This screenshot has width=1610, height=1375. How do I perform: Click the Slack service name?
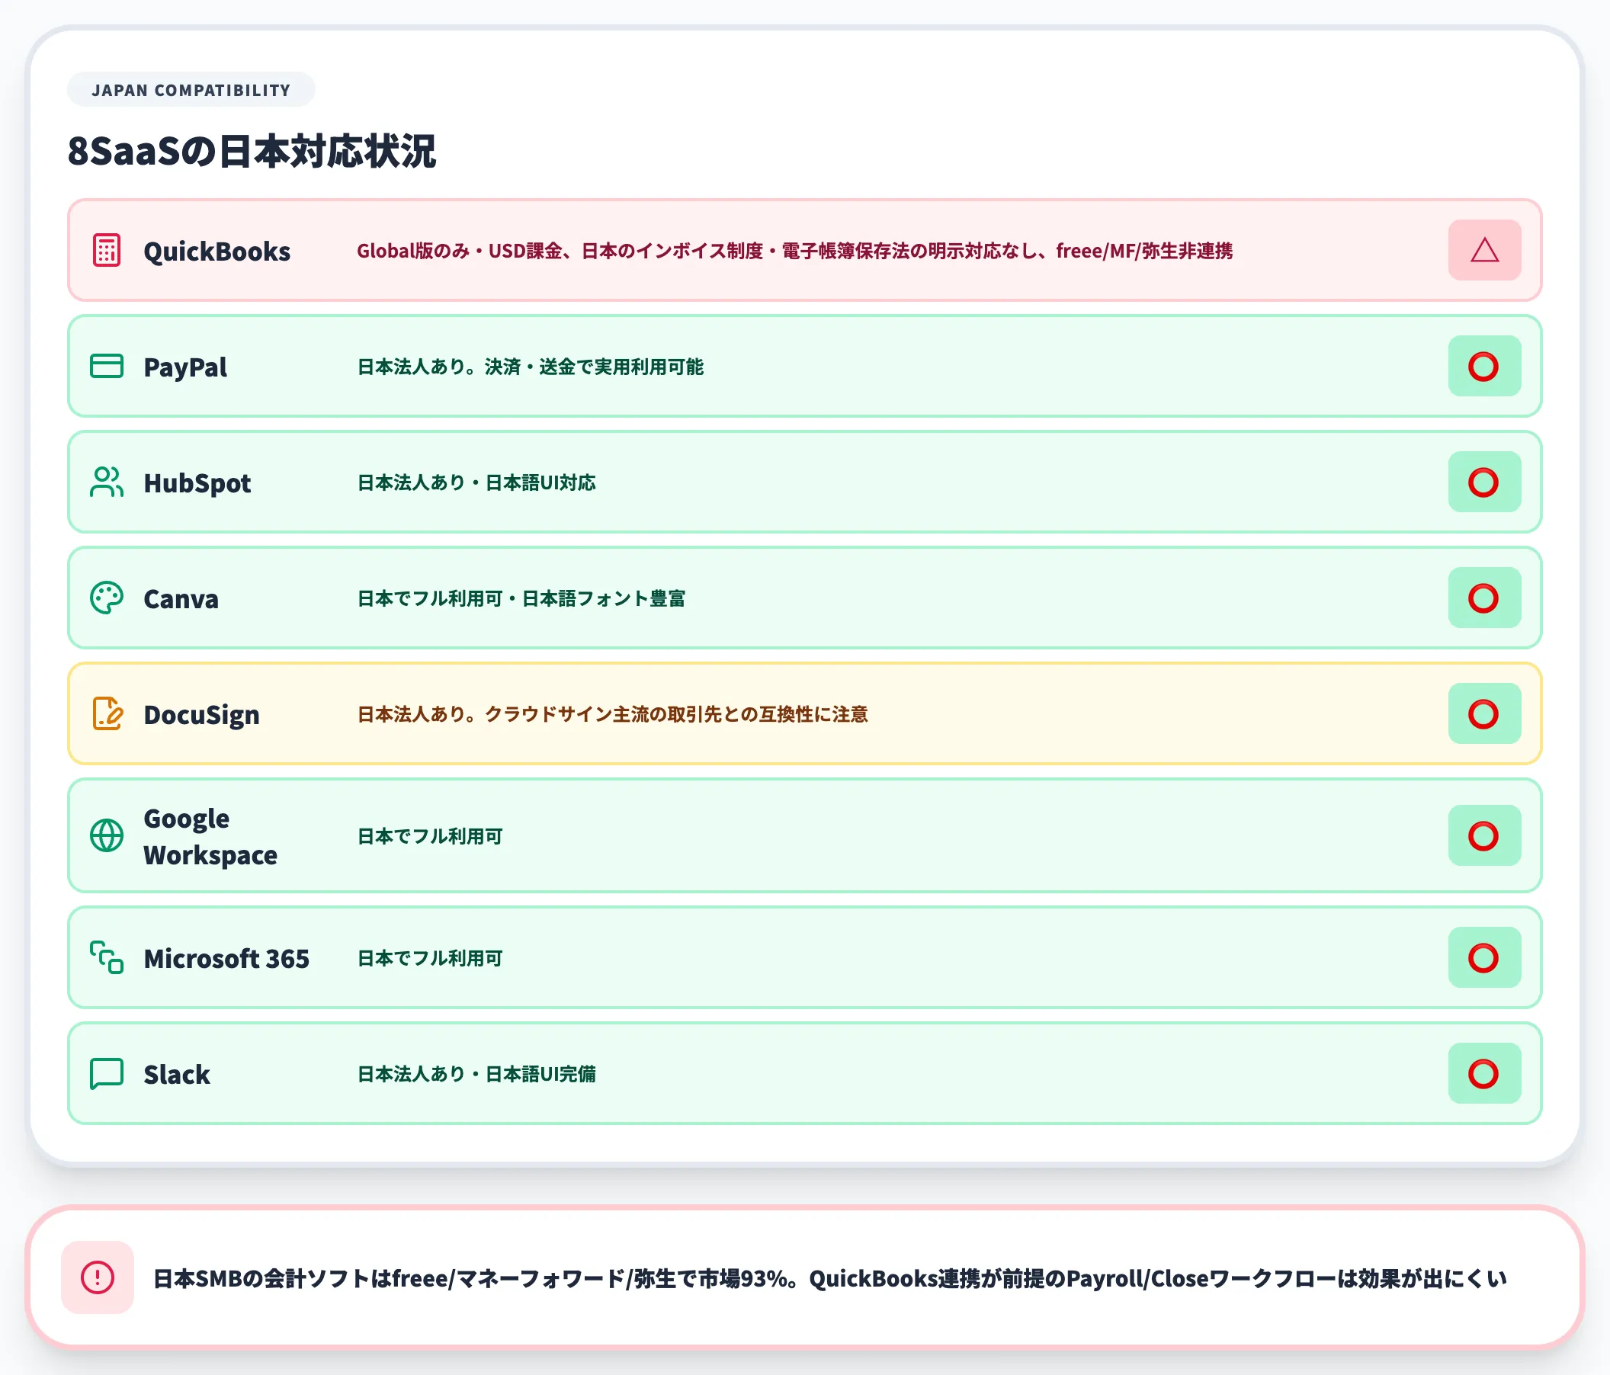click(x=176, y=1075)
